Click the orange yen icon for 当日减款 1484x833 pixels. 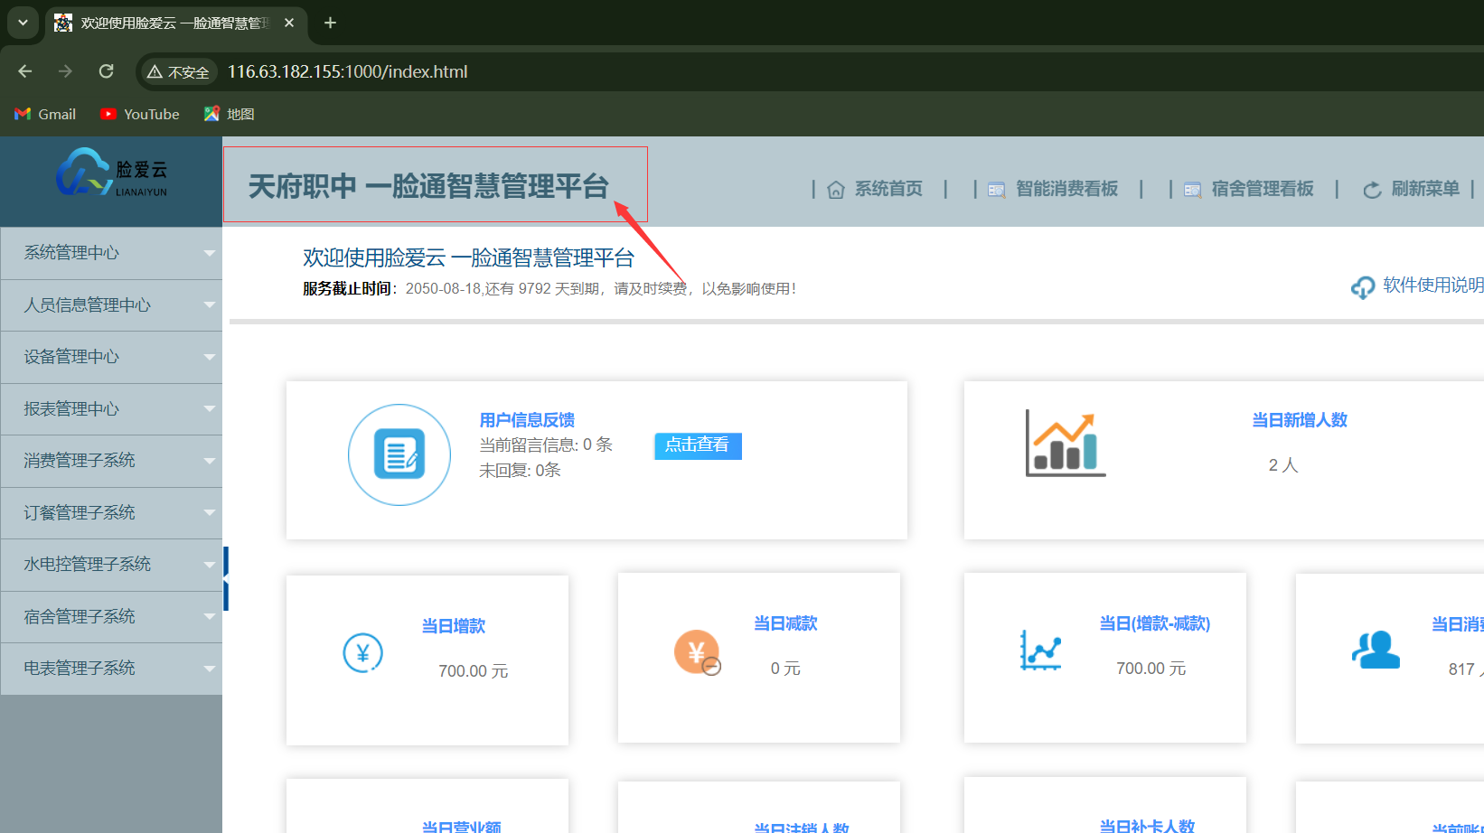click(698, 652)
